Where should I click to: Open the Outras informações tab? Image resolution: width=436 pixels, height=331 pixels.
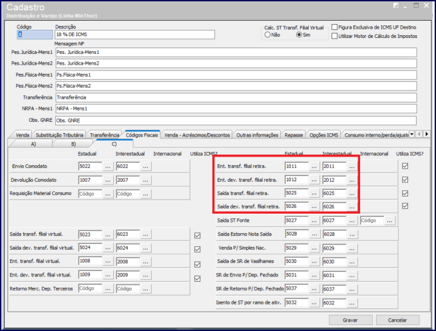pos(257,135)
